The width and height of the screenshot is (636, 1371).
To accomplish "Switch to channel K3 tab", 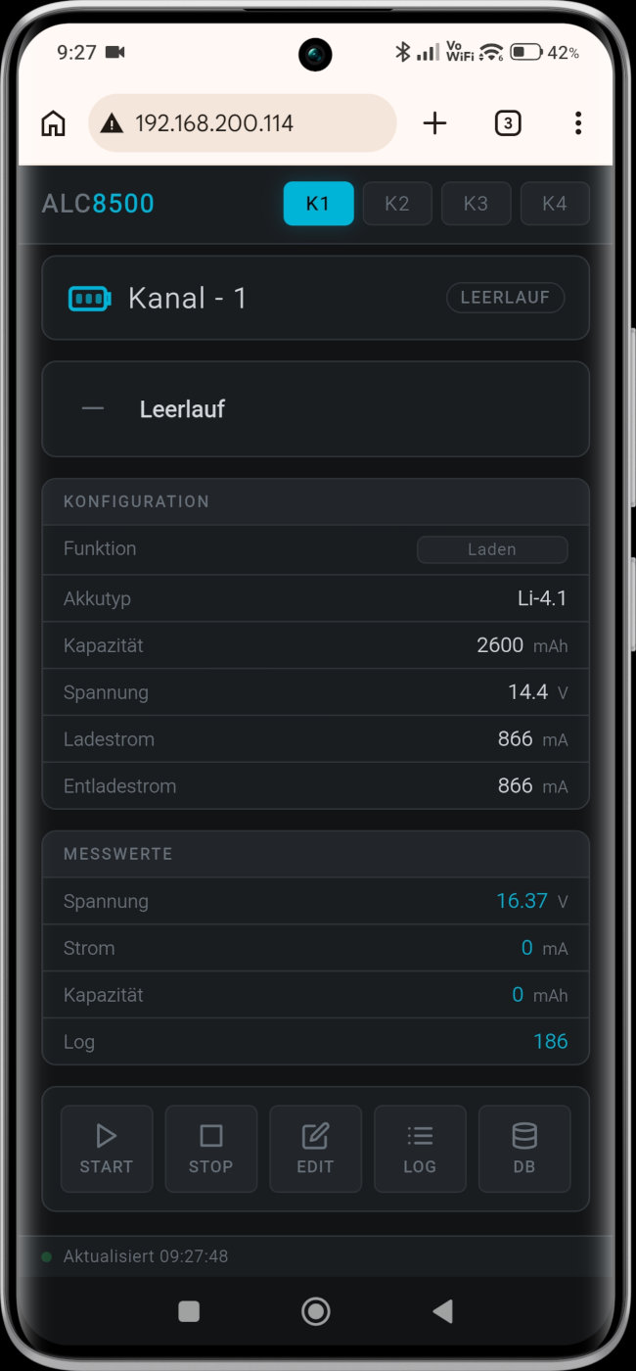I will click(476, 204).
